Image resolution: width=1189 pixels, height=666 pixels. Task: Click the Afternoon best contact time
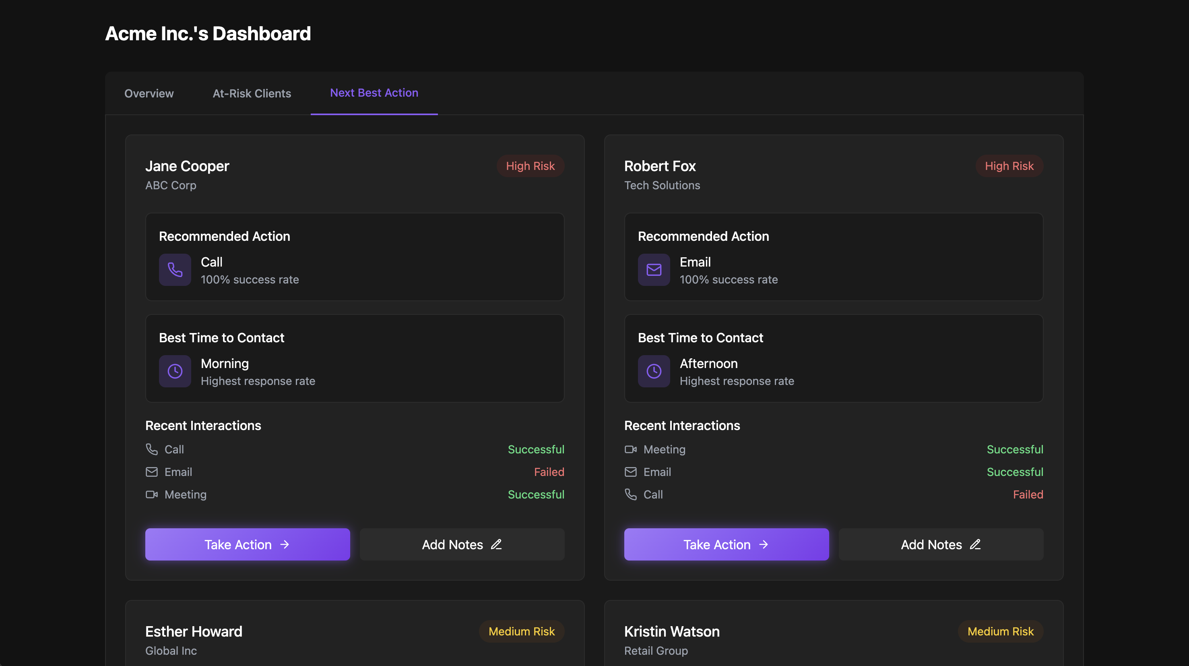[708, 364]
